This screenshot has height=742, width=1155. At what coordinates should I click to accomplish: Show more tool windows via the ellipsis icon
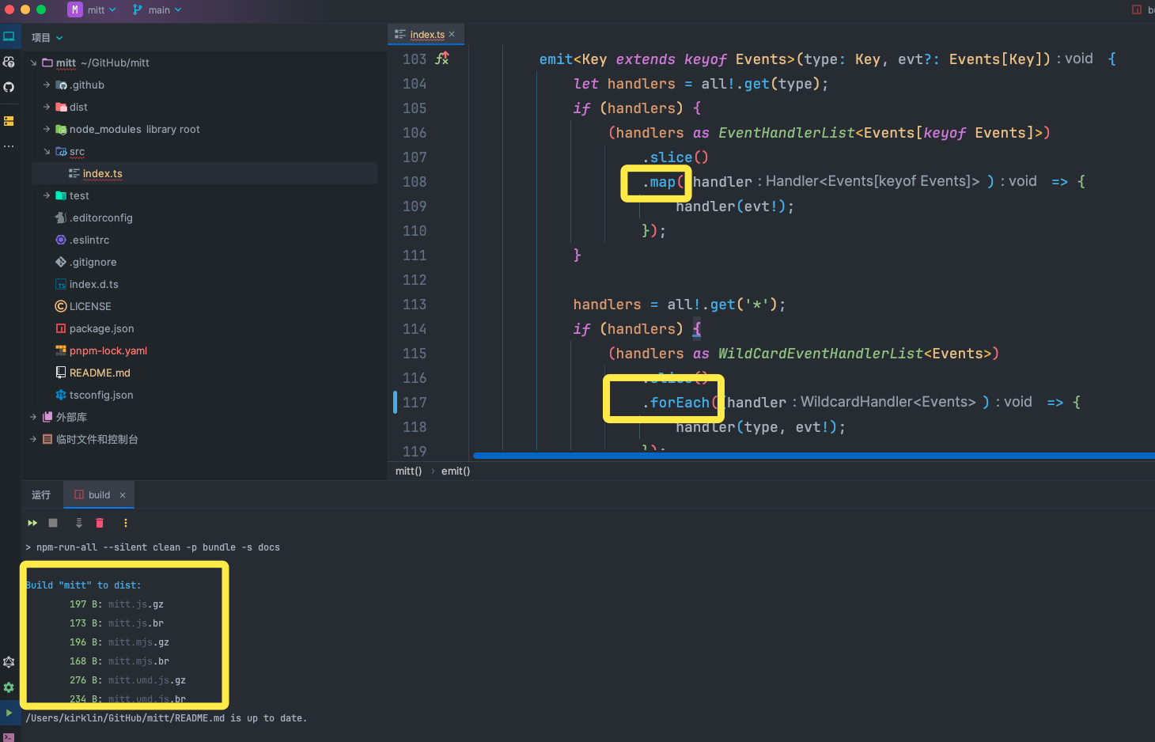tap(9, 146)
